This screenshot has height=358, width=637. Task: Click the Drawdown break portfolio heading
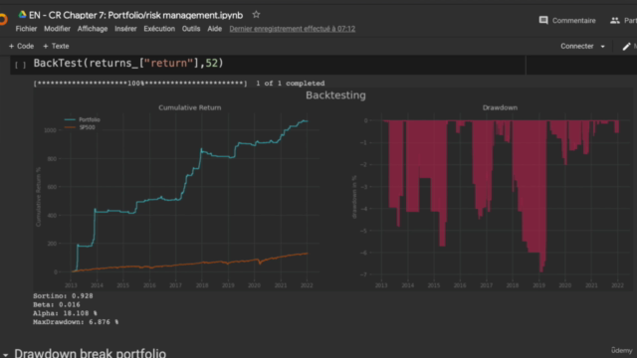point(91,353)
